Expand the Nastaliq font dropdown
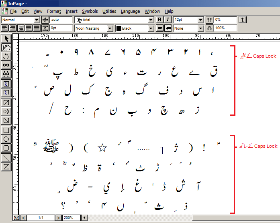Screen dimensions: 280x223 click(x=110, y=28)
